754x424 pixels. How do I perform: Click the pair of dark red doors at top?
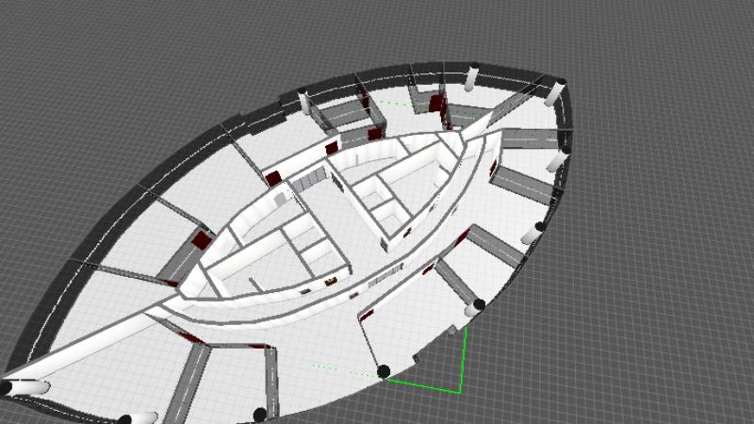coord(436,104)
